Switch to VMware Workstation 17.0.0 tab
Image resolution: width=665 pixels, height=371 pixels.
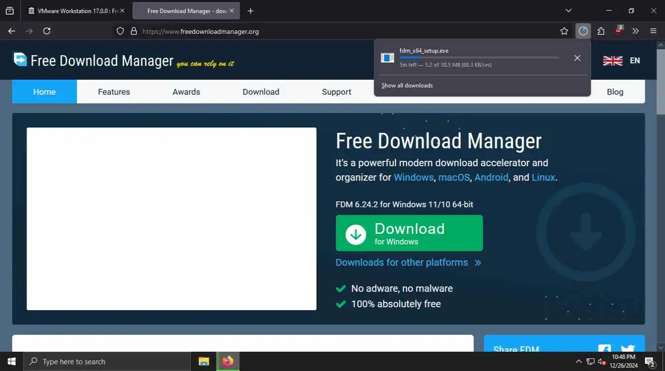click(76, 11)
